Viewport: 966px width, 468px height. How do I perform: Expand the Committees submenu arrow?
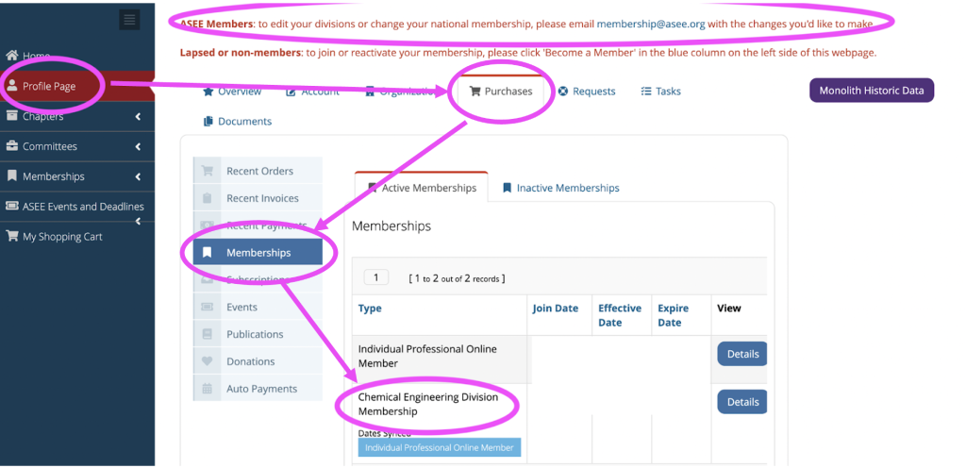coord(138,146)
